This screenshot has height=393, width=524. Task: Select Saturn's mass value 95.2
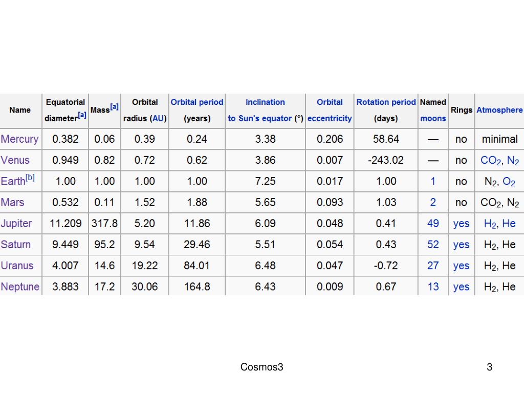point(104,244)
